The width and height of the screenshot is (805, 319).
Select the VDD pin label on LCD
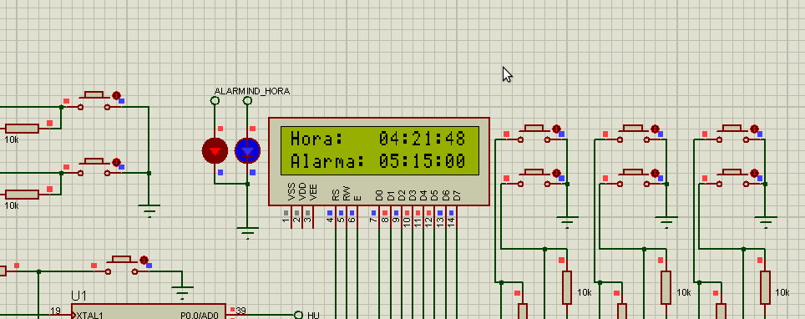(x=302, y=192)
